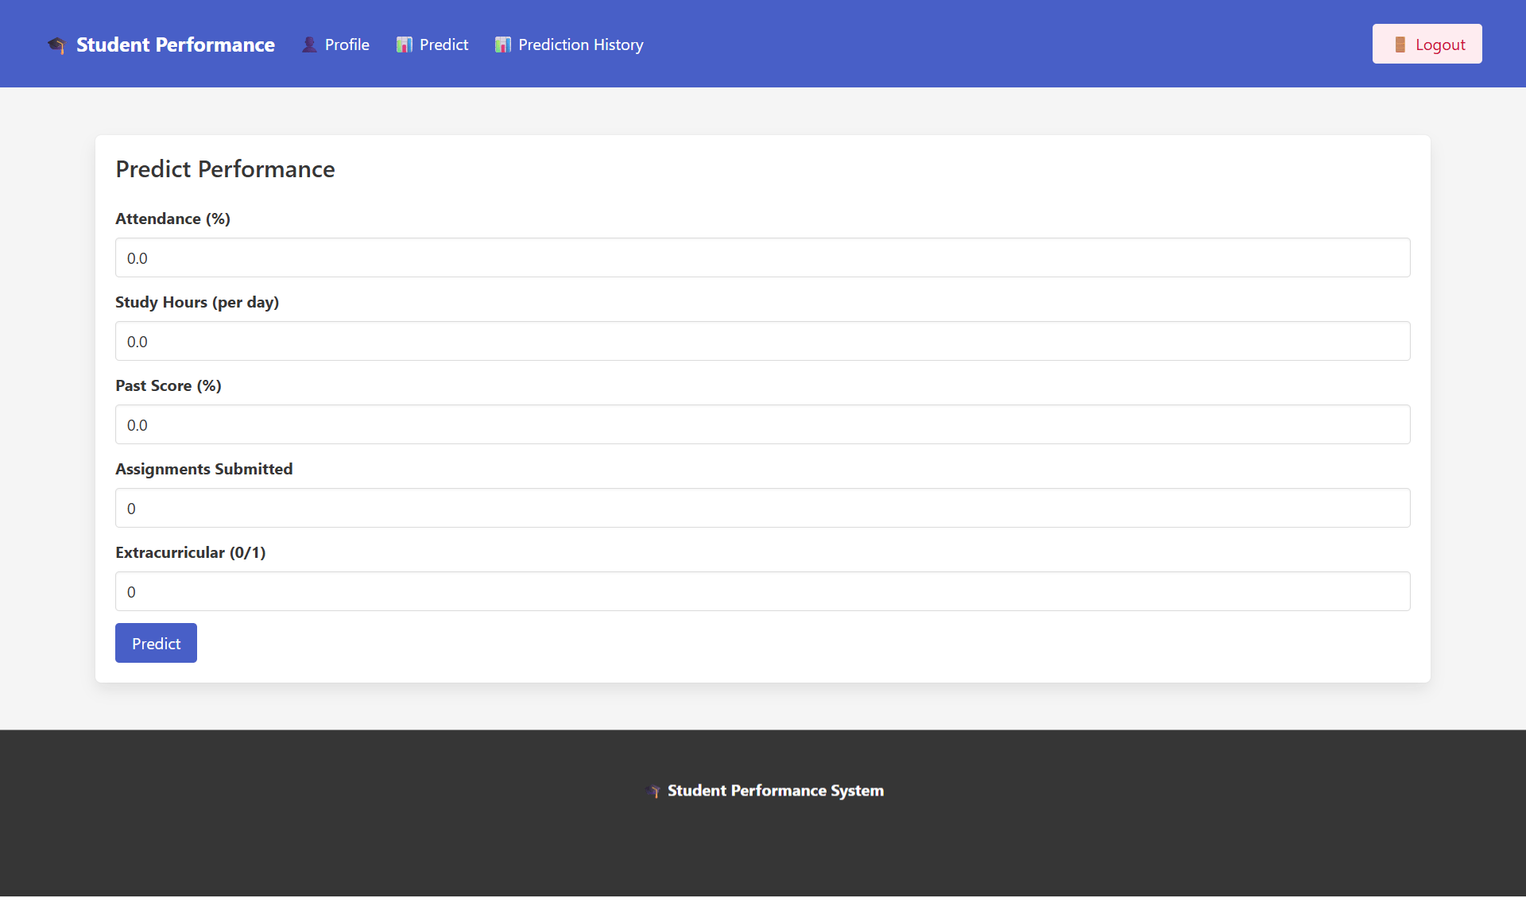Select the Study Hours input box

(x=762, y=341)
